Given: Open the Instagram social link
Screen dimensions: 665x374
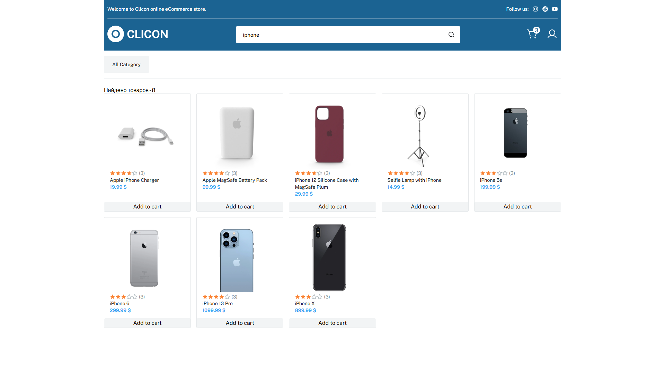Looking at the screenshot, I should click(535, 9).
